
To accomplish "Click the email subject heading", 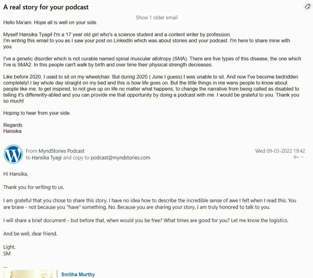I will pos(46,7).
